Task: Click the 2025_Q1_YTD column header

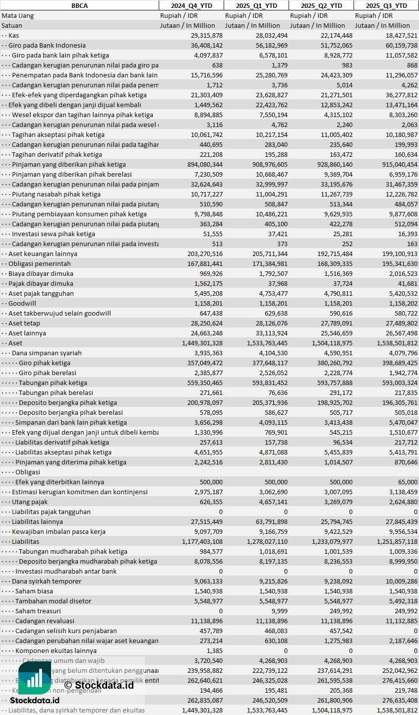Action: 256,5
